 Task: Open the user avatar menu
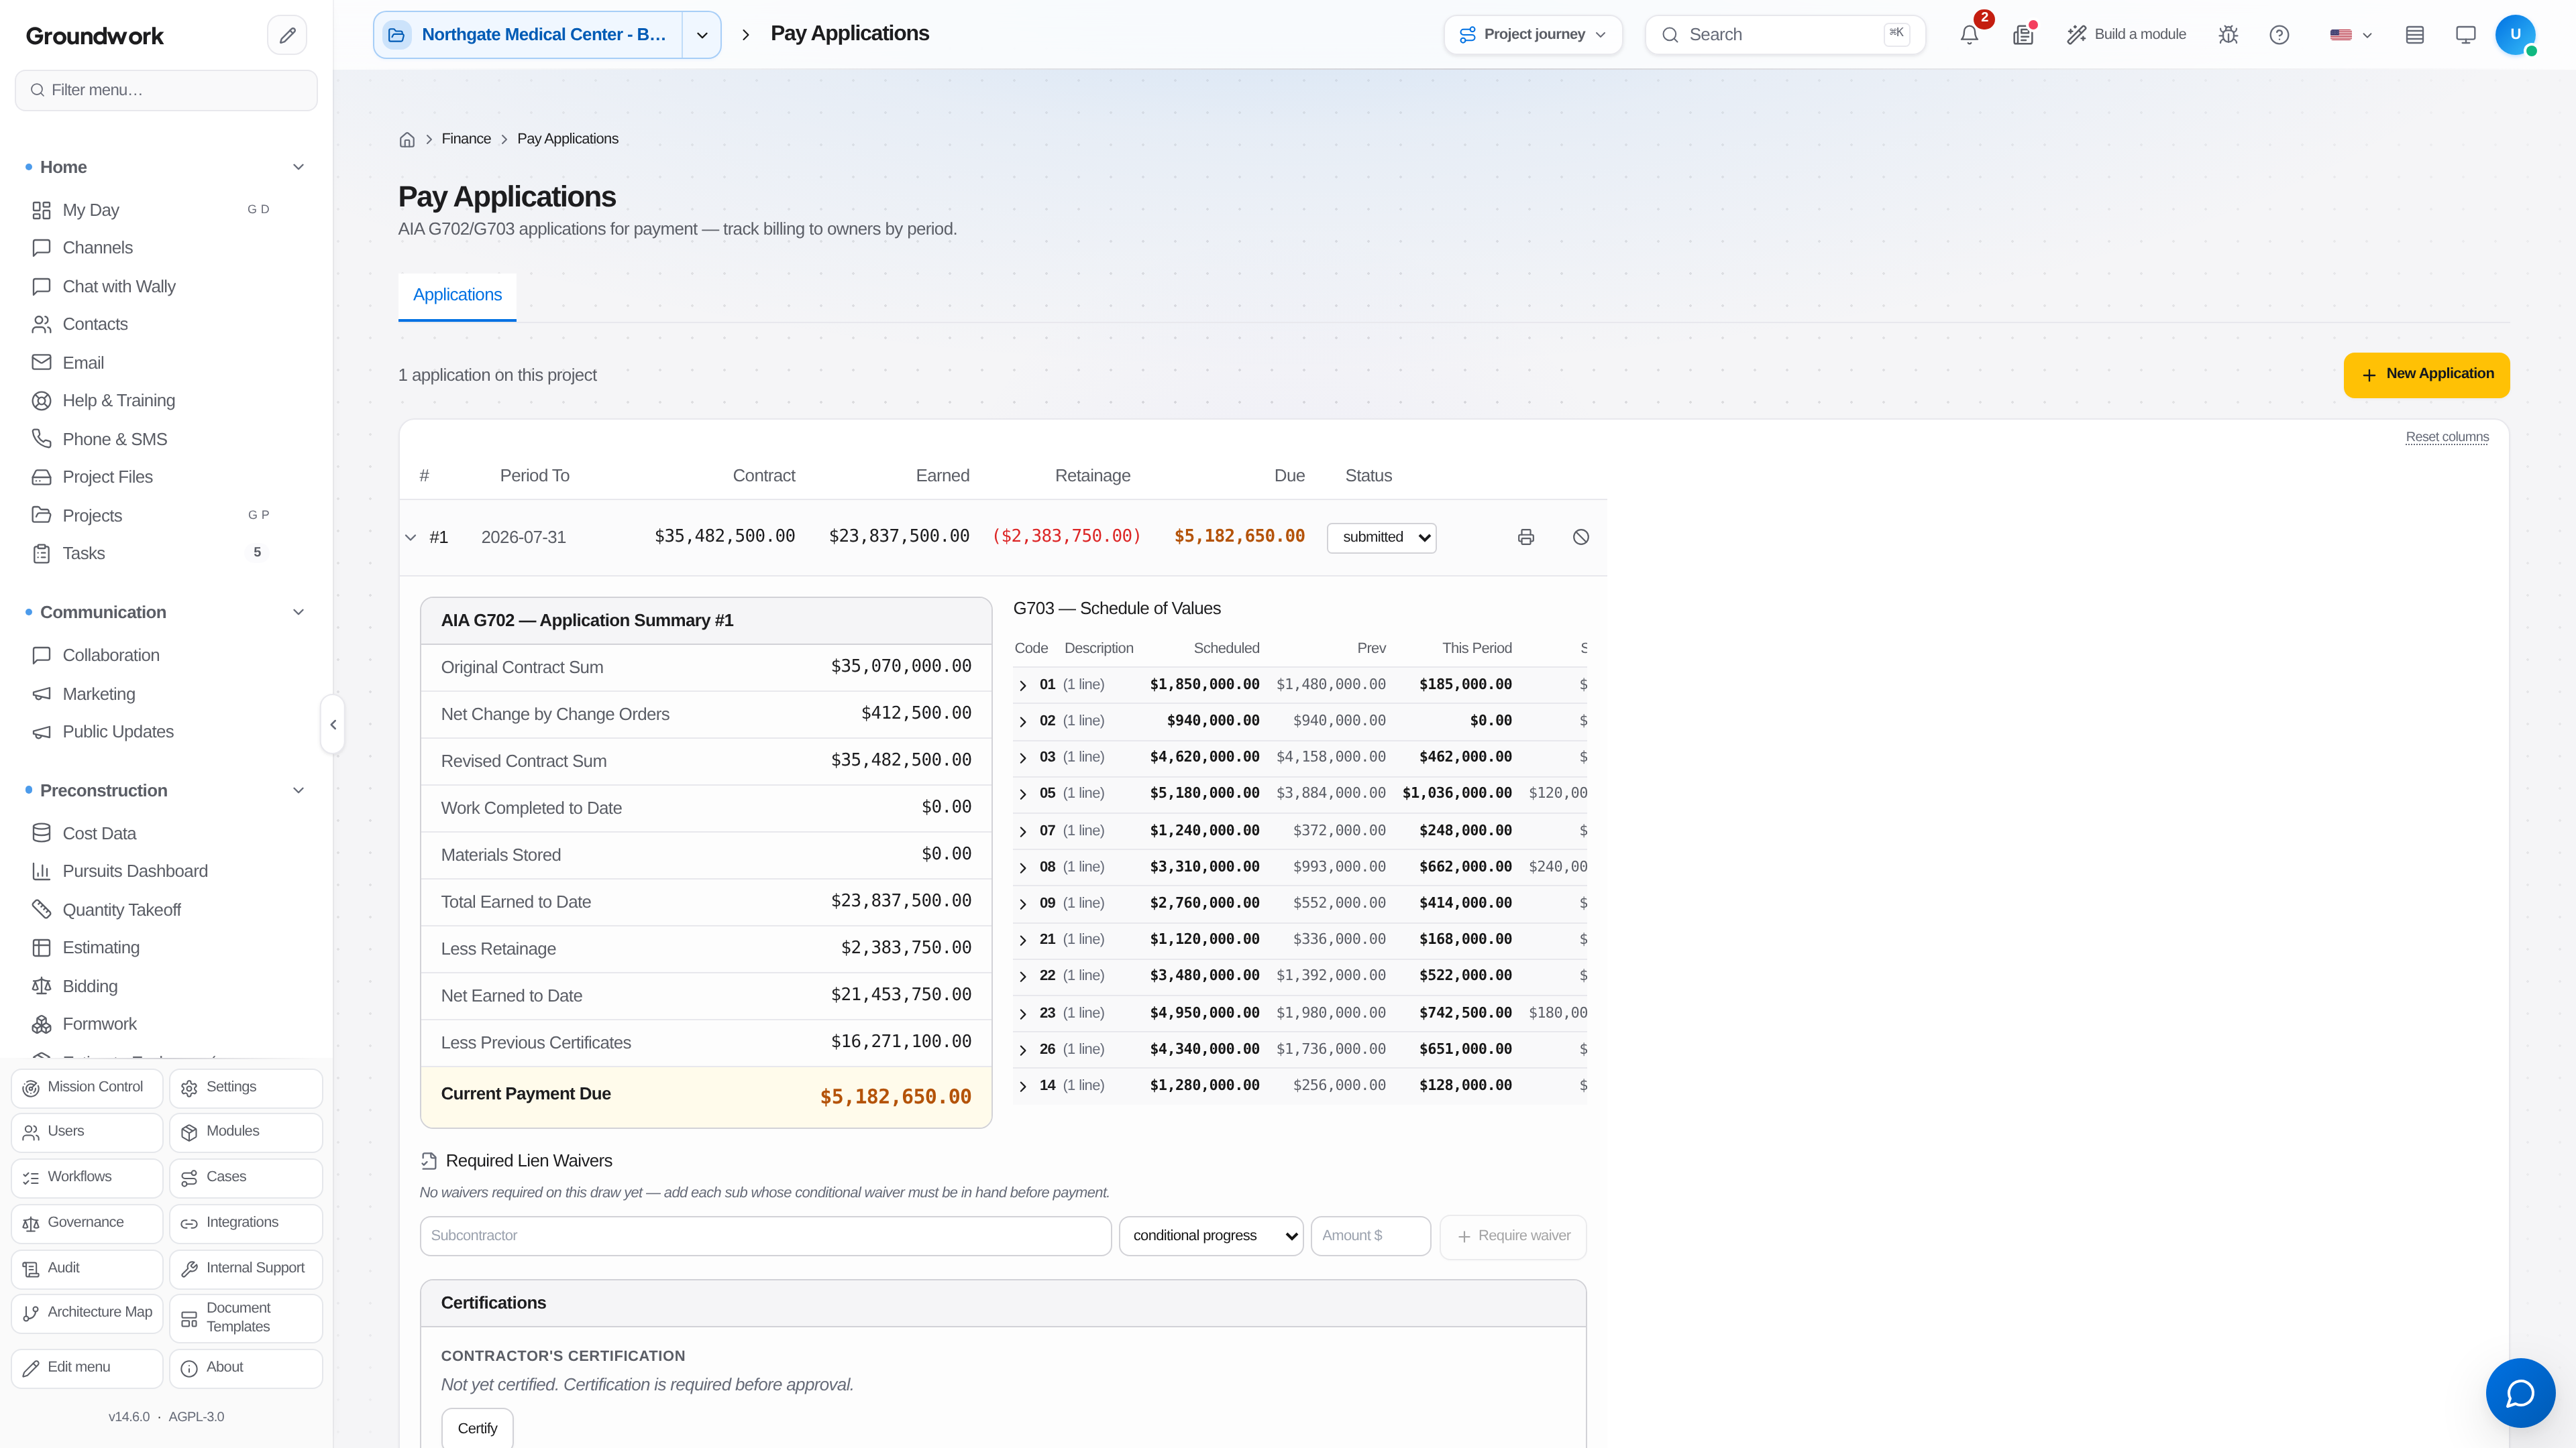click(x=2515, y=35)
